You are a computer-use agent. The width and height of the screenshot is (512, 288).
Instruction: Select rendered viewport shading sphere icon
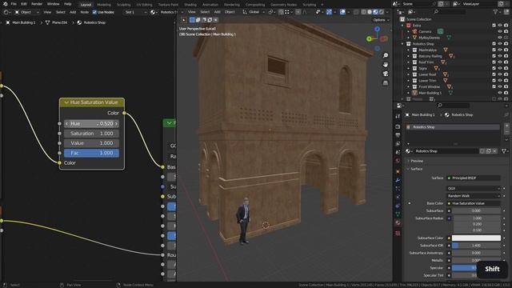[382, 12]
